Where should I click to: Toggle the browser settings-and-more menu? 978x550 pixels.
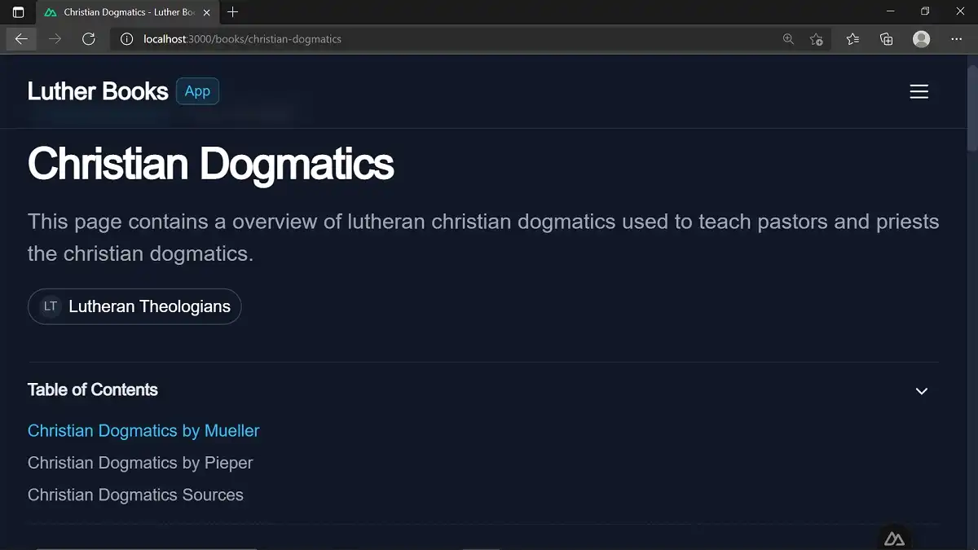tap(956, 38)
